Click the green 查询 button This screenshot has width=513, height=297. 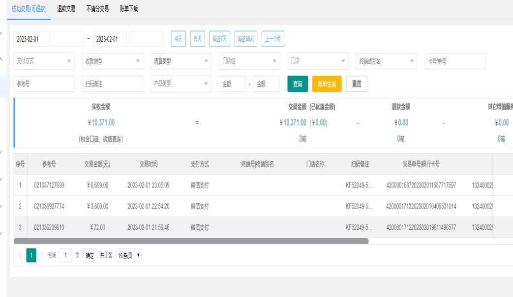[298, 84]
